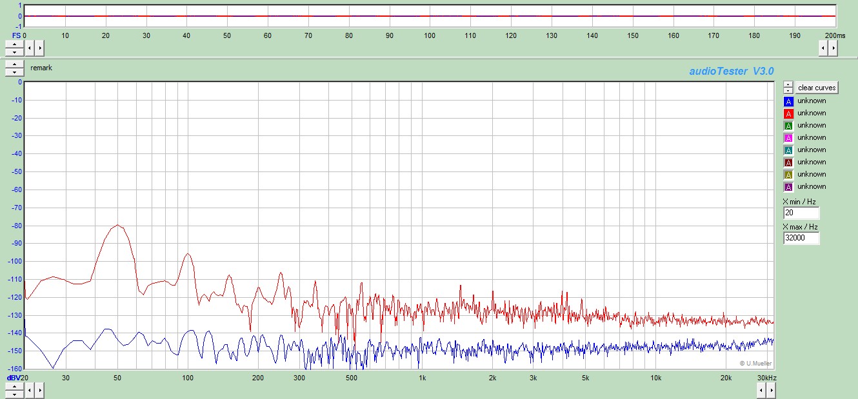Select the olive curve A icon
Viewport: 858px width, 399px height.
point(788,175)
